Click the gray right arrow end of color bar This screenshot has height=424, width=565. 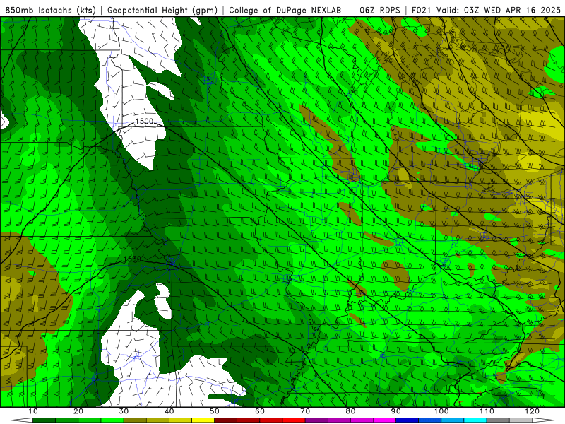coord(544,420)
